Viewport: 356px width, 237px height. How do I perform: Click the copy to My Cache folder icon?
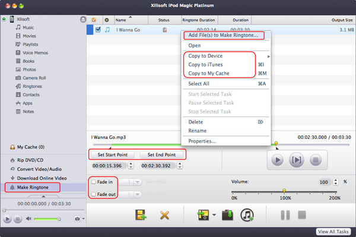[x=227, y=215]
